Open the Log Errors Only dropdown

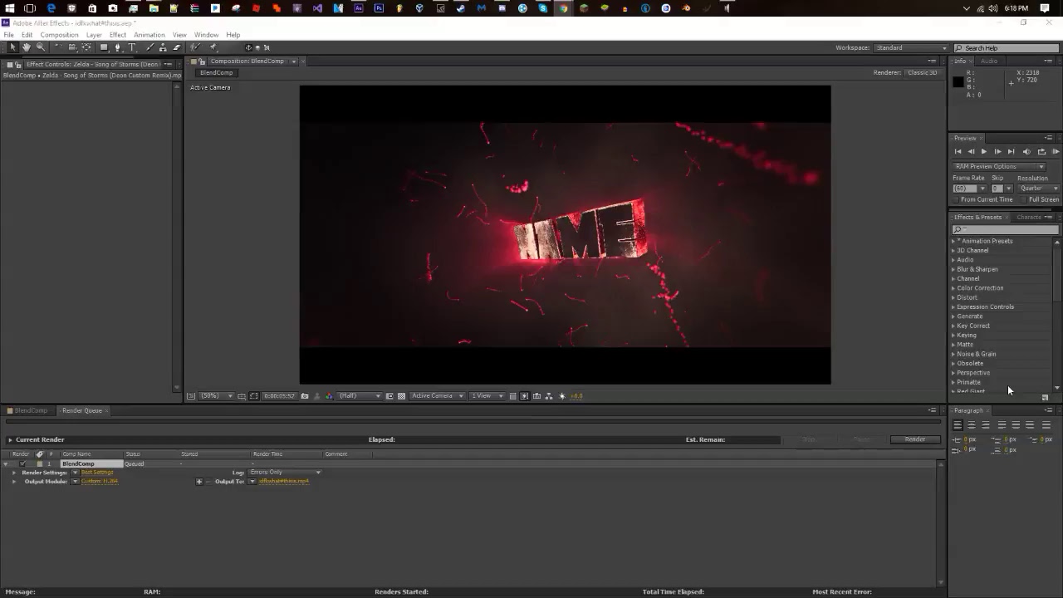(x=285, y=473)
